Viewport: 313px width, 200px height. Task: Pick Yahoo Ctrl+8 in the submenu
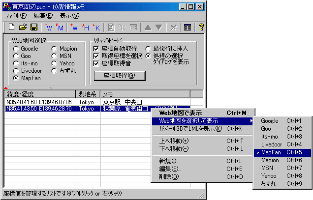(282, 176)
